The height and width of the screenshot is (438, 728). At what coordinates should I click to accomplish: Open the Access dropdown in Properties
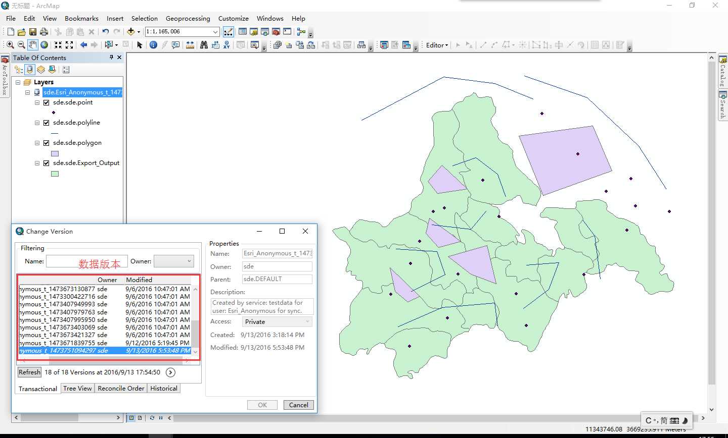(277, 321)
